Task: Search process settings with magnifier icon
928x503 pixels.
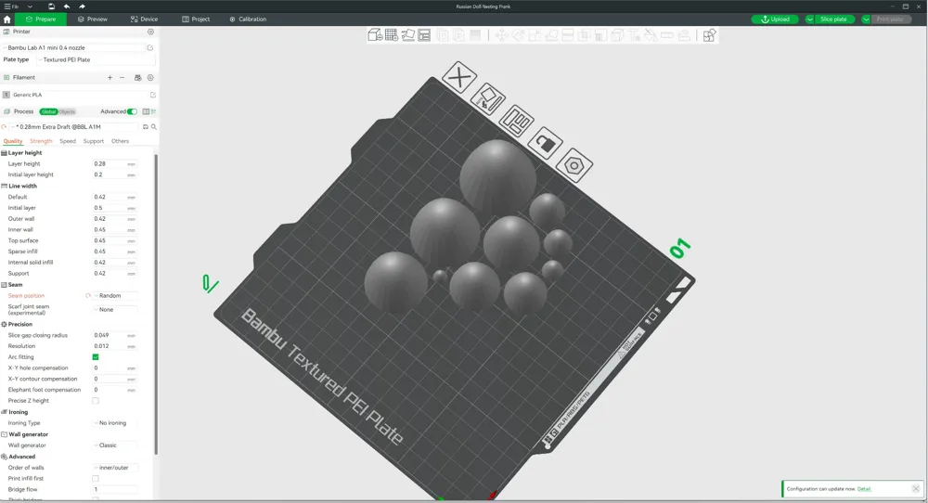Action: 154,126
